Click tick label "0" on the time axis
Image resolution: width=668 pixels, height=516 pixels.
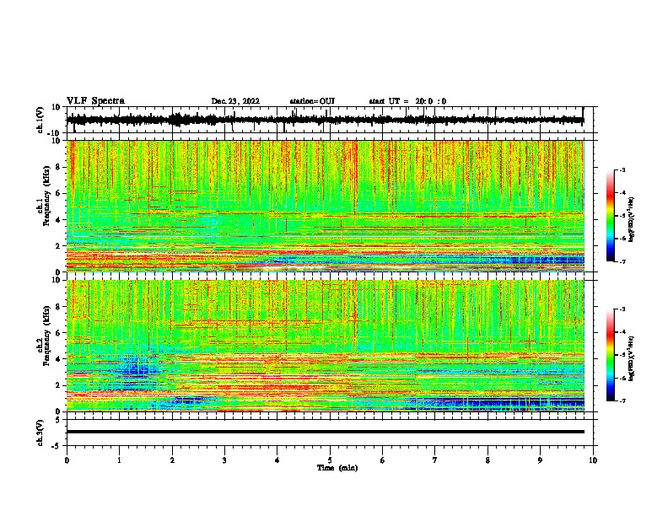tap(67, 460)
